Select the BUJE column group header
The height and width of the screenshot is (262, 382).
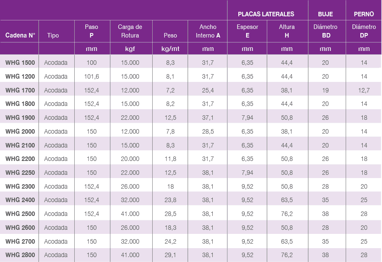(x=325, y=14)
